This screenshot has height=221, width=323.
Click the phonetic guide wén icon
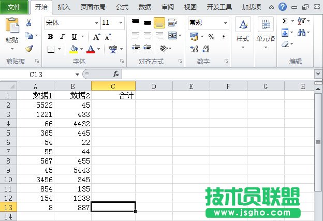click(x=113, y=49)
